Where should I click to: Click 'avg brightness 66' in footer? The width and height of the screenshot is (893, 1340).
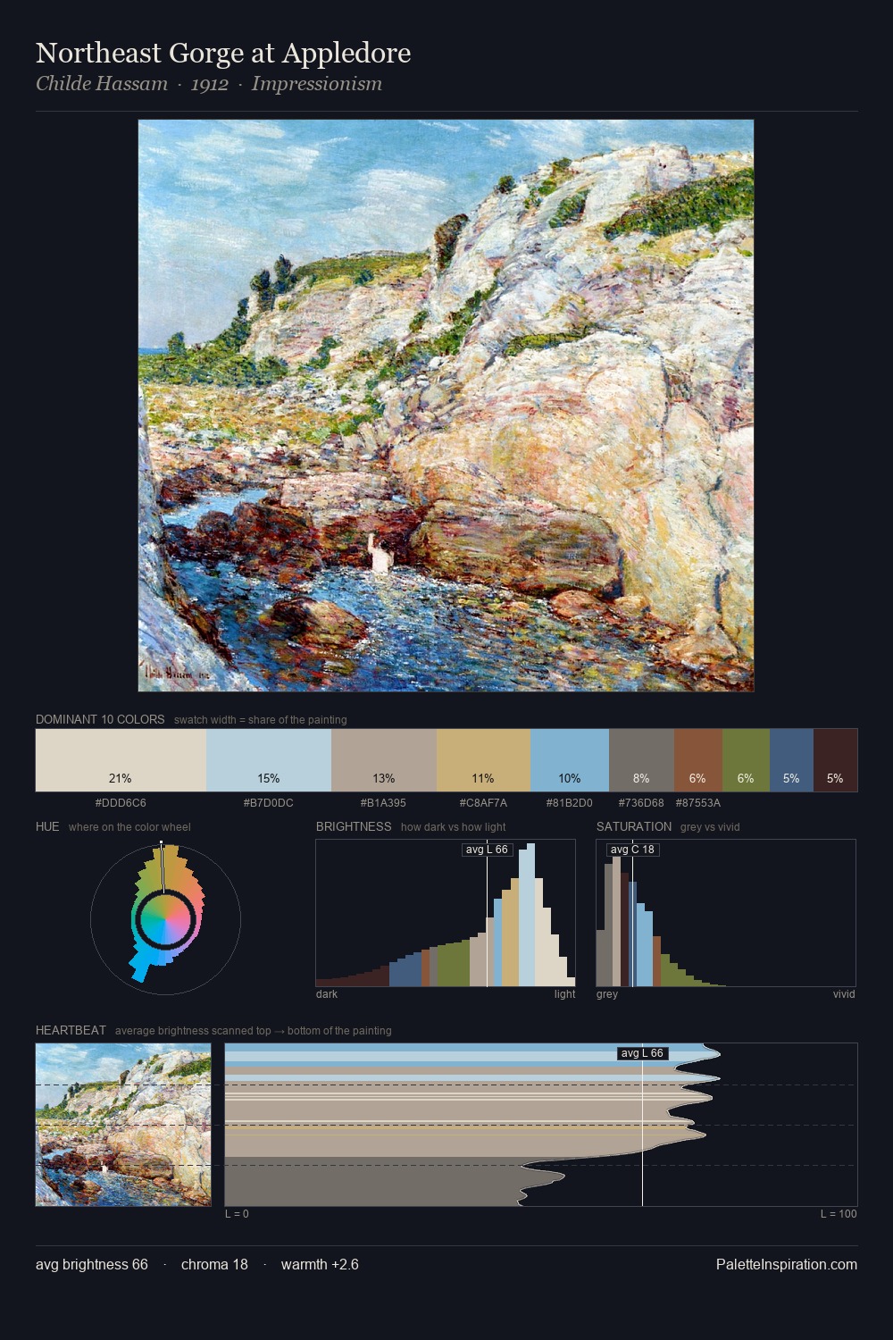92,1264
